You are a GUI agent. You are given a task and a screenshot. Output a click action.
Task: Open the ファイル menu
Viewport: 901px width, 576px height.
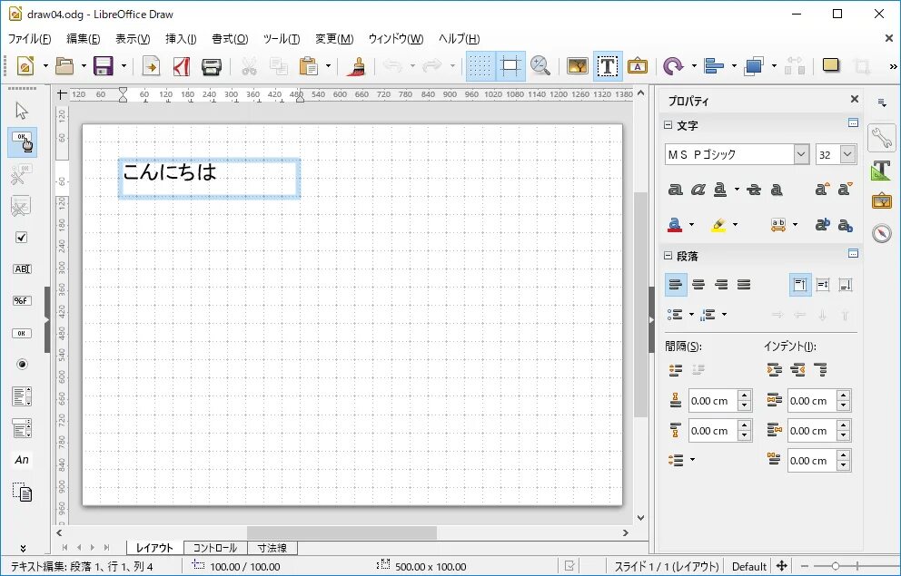pos(29,39)
